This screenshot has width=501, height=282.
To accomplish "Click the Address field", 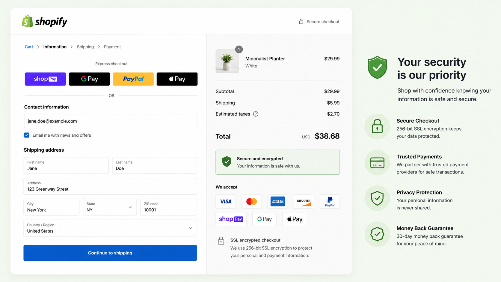I will point(110,186).
